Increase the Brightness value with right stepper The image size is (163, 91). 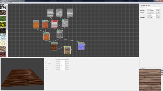158,10
